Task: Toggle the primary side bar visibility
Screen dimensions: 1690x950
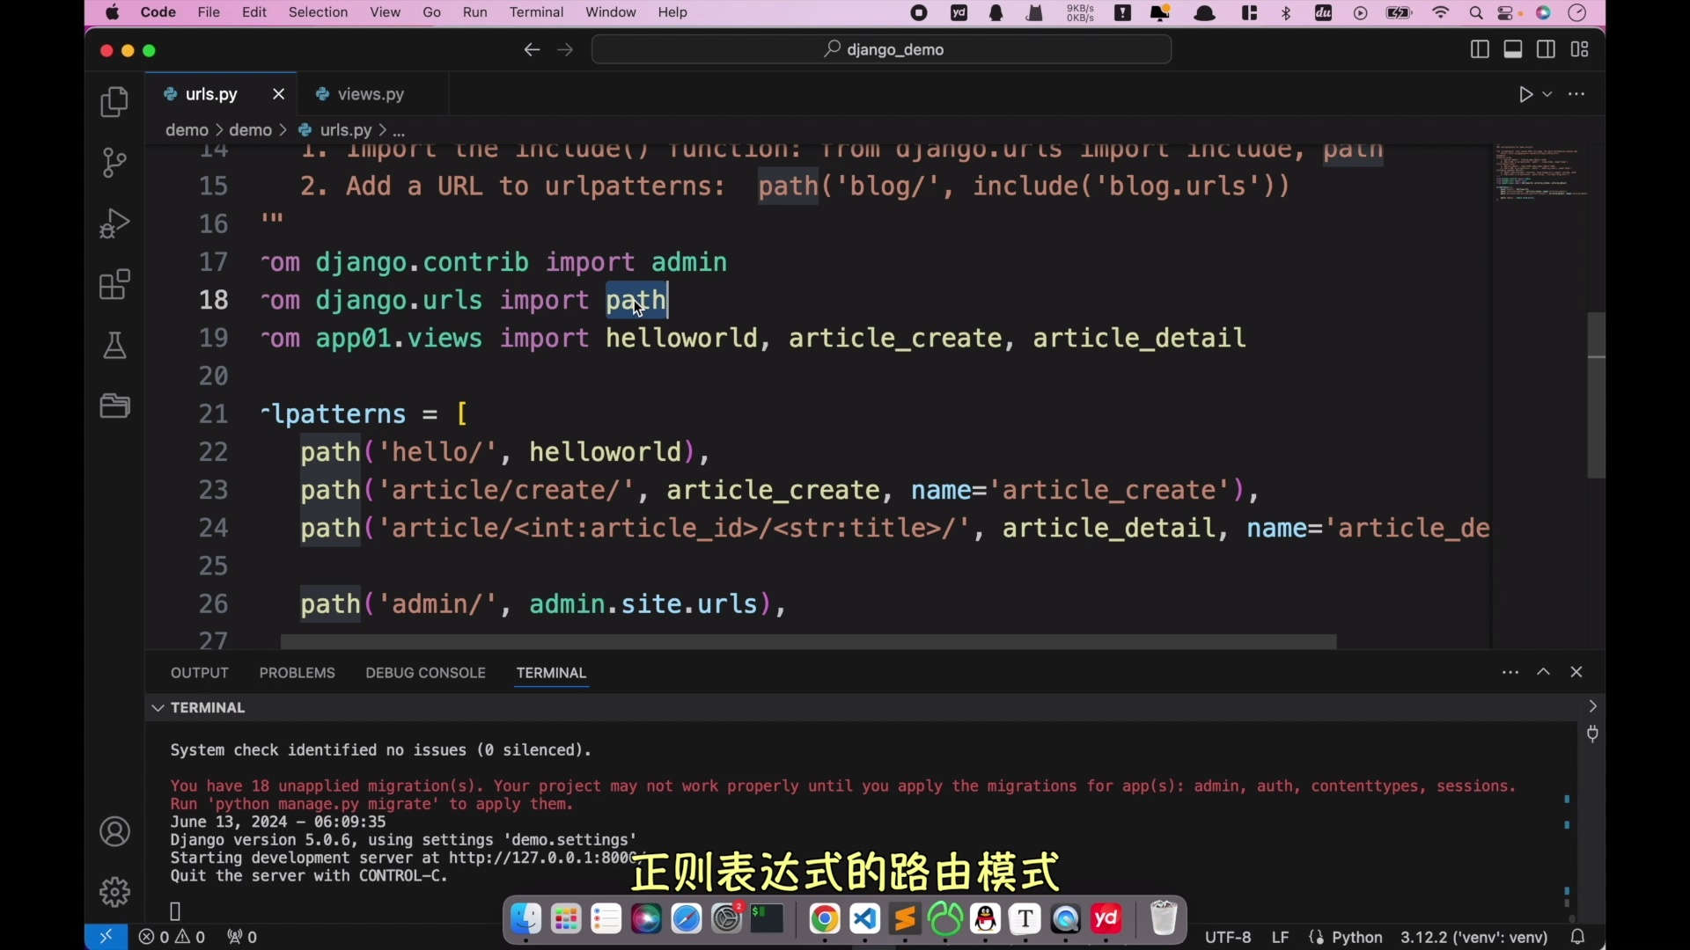Action: [1480, 49]
